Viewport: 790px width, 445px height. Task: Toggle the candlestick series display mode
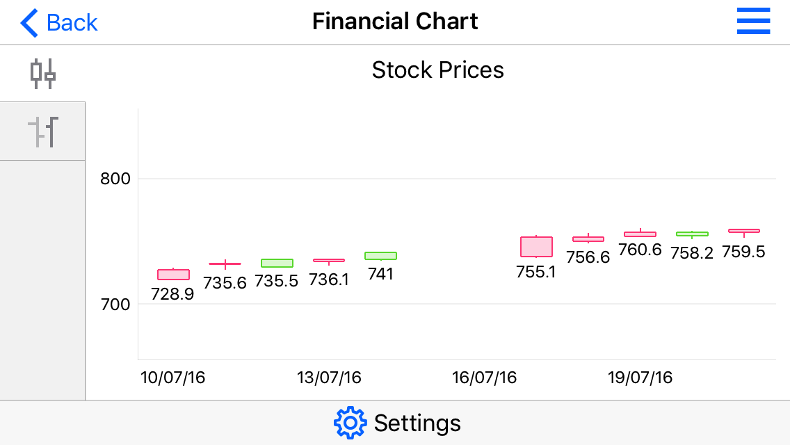[x=42, y=73]
